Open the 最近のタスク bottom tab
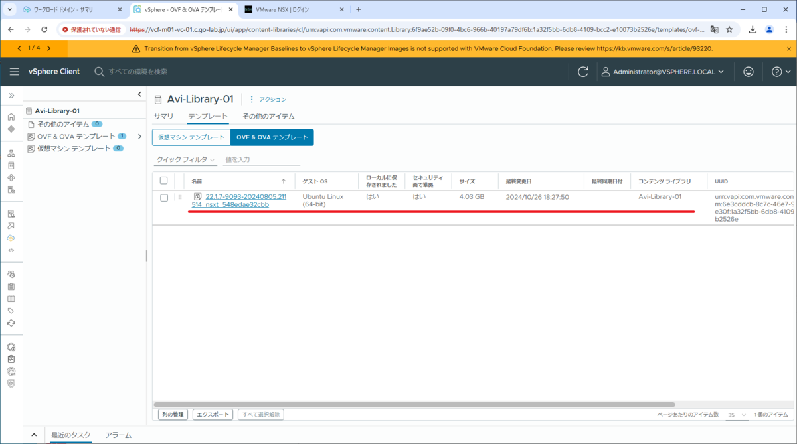Viewport: 797px width, 444px height. [71, 435]
